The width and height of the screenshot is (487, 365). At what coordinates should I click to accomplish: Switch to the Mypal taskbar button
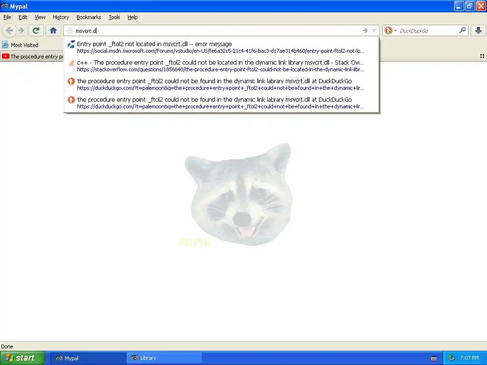pos(88,358)
